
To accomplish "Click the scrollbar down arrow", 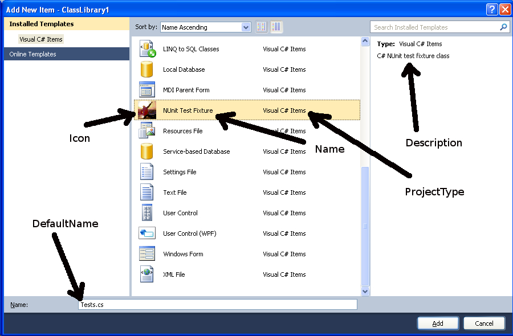I will click(365, 291).
